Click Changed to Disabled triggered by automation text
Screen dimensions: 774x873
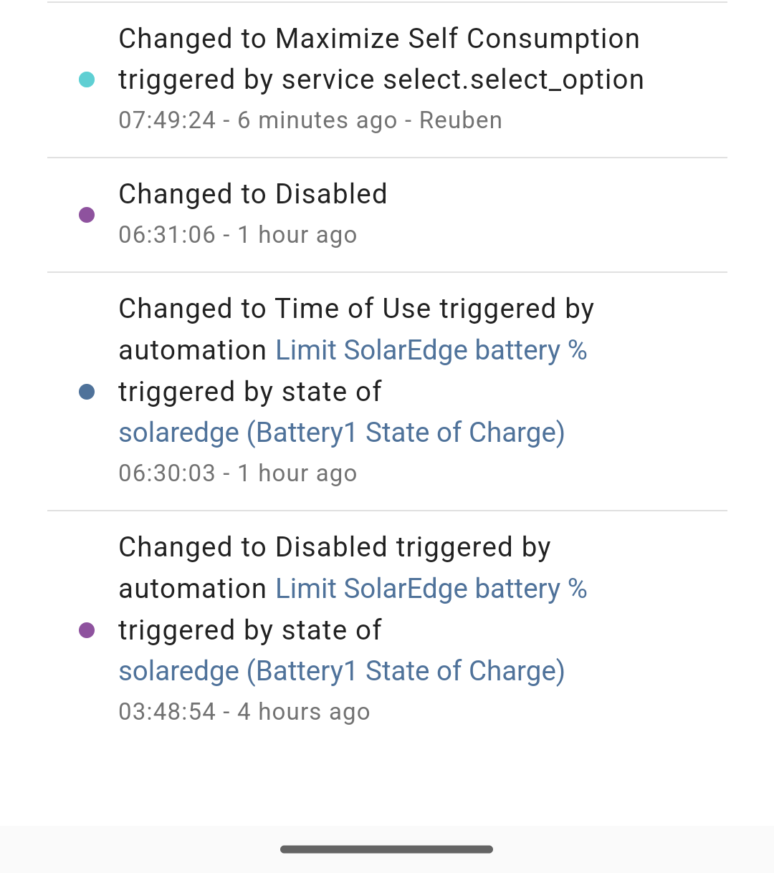tap(334, 547)
